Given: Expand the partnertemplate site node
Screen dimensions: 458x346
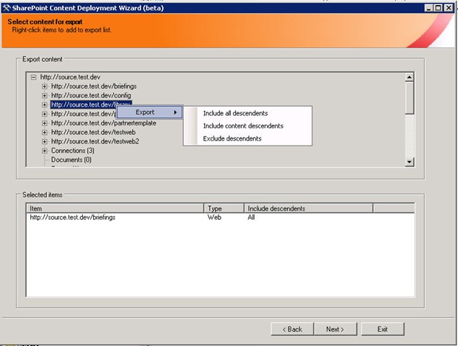Looking at the screenshot, I should (45, 123).
